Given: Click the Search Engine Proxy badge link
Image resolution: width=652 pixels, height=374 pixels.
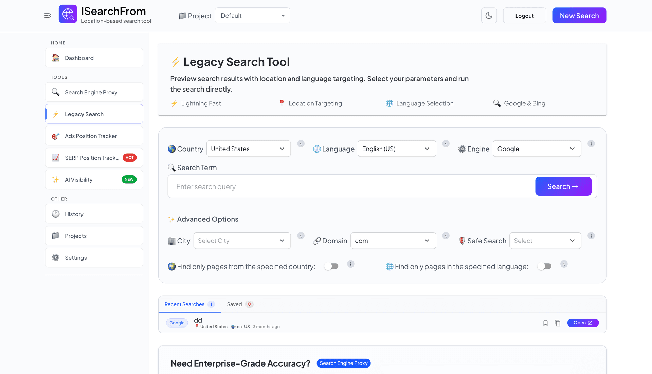Looking at the screenshot, I should coord(344,363).
